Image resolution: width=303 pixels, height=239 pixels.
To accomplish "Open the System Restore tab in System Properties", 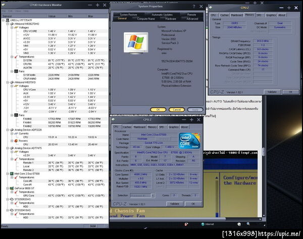I will (128, 15).
